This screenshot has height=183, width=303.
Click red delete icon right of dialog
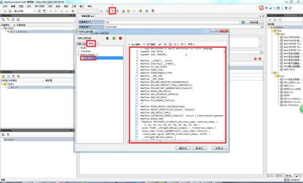pos(260,59)
